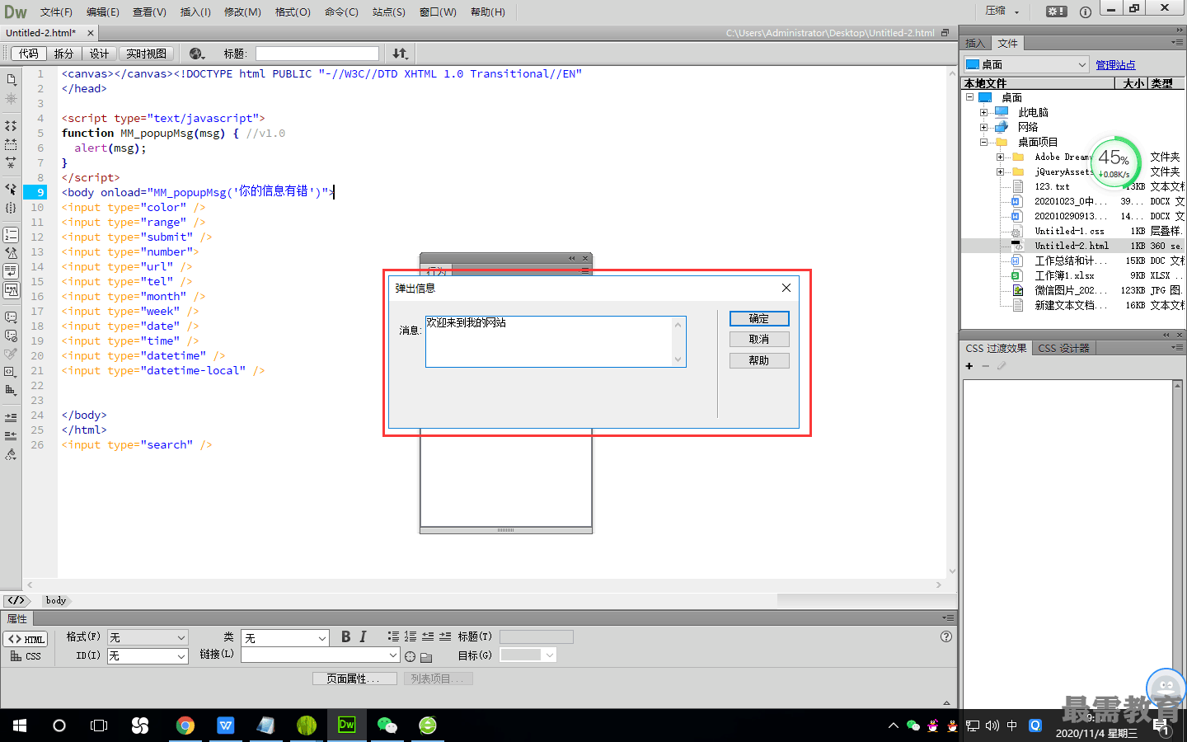Image resolution: width=1187 pixels, height=742 pixels.
Task: Click the document title input field
Action: (x=317, y=54)
